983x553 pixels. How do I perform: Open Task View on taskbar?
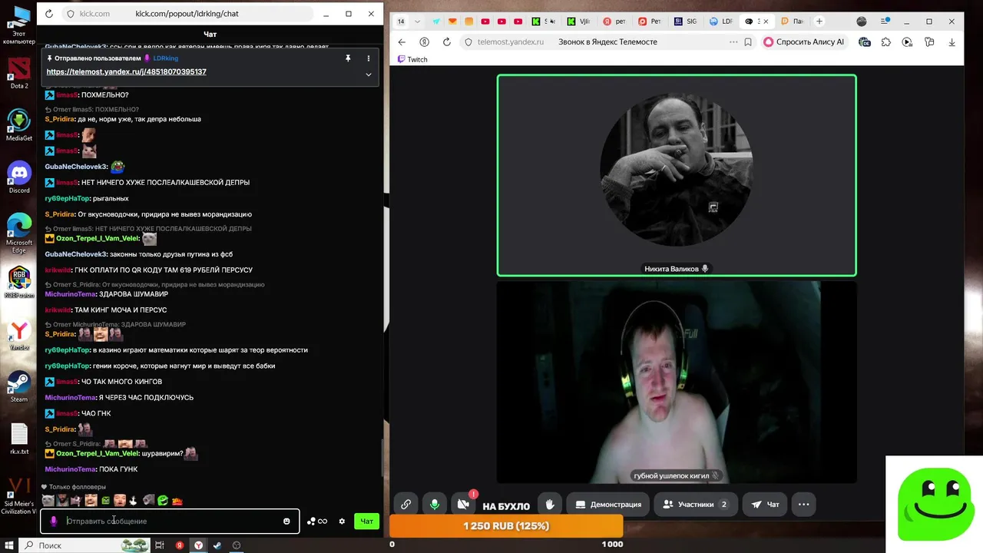pyautogui.click(x=160, y=545)
